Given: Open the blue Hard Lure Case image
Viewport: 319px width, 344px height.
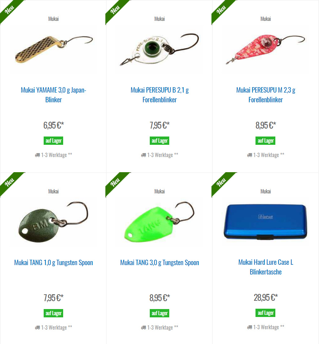Looking at the screenshot, I should coord(266,222).
